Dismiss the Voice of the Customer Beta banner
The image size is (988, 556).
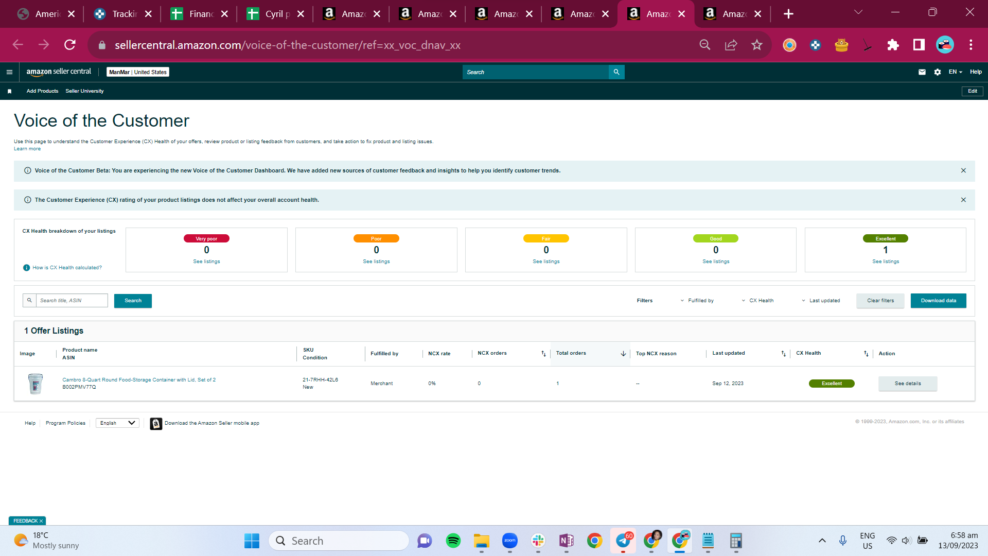pyautogui.click(x=963, y=170)
